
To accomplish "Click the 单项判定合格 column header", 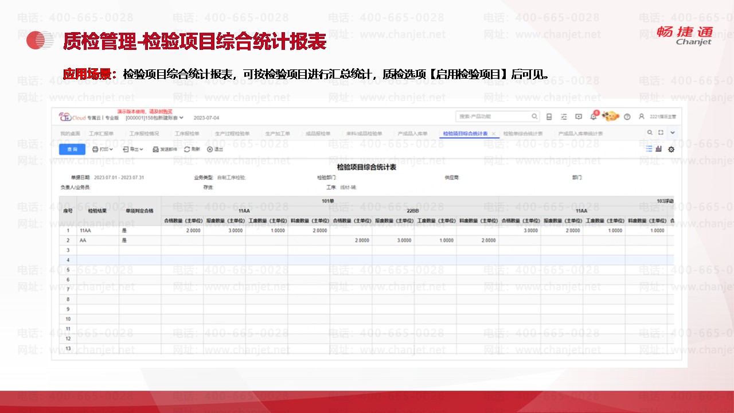I will [140, 211].
